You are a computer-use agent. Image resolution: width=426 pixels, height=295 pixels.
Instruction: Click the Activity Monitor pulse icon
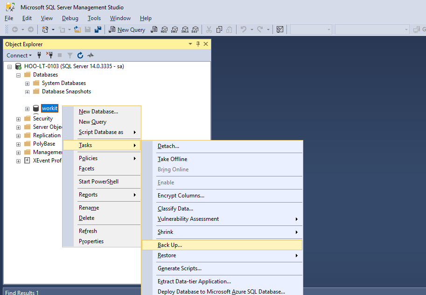coord(91,56)
